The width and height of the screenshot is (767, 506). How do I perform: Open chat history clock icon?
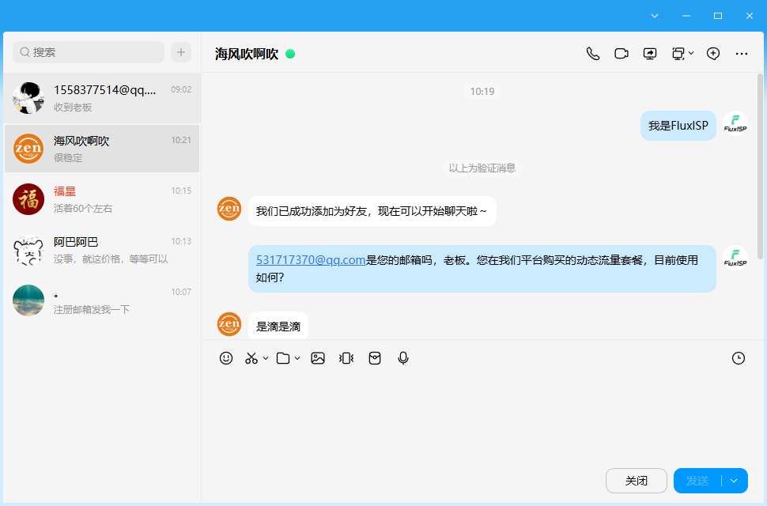click(739, 358)
